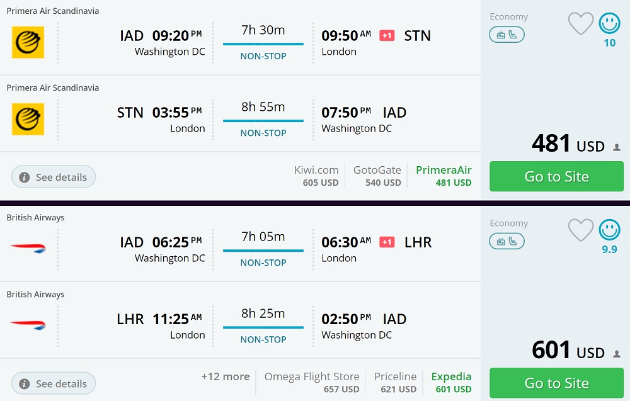630x401 pixels.
Task: Click Primera Air logo on IAD departure
Action: click(28, 42)
